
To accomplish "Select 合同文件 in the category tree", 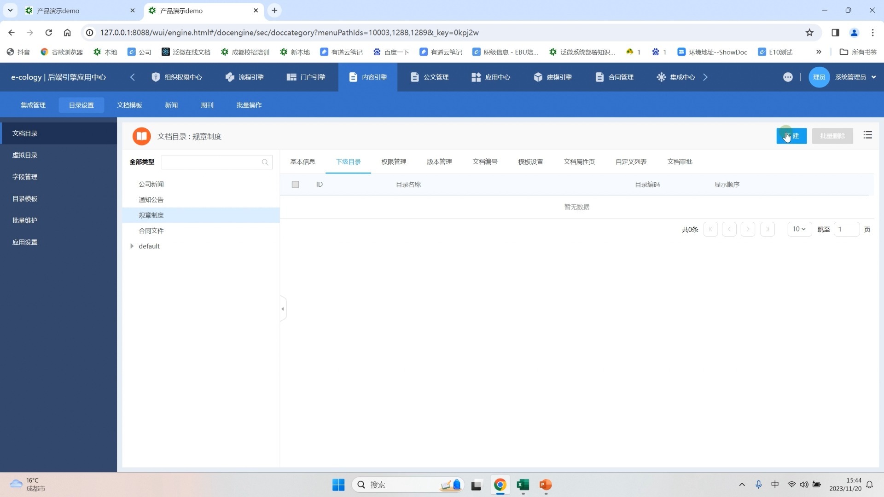I will [x=151, y=231].
